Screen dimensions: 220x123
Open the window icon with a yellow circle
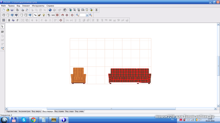pyautogui.click(x=91, y=10)
